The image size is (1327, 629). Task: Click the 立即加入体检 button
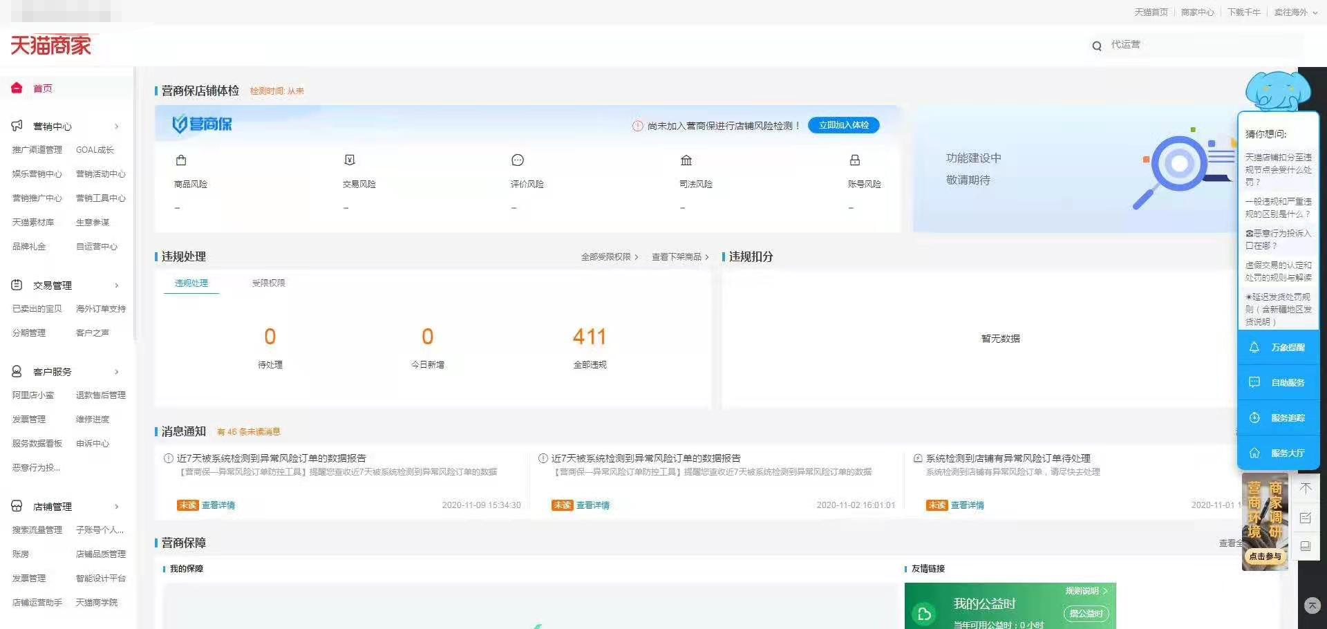click(844, 125)
